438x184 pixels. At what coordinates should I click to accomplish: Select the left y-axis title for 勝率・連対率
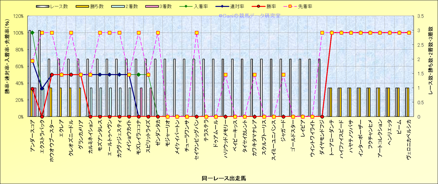7,66
